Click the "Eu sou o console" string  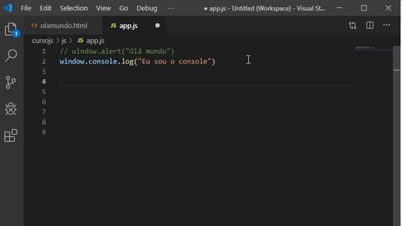point(175,62)
